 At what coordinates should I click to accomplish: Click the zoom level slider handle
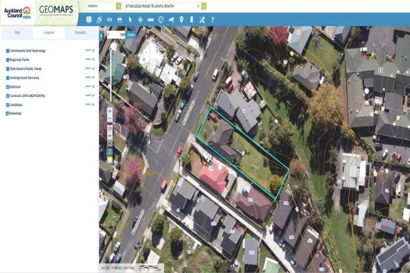[x=111, y=49]
